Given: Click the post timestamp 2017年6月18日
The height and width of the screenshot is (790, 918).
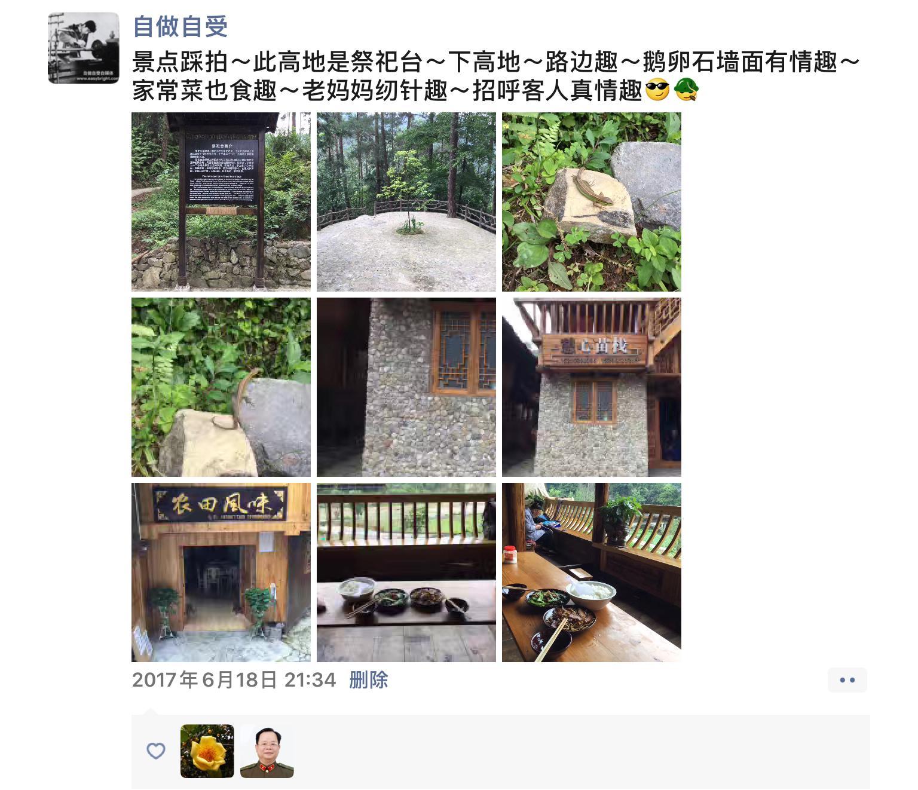Looking at the screenshot, I should point(204,680).
